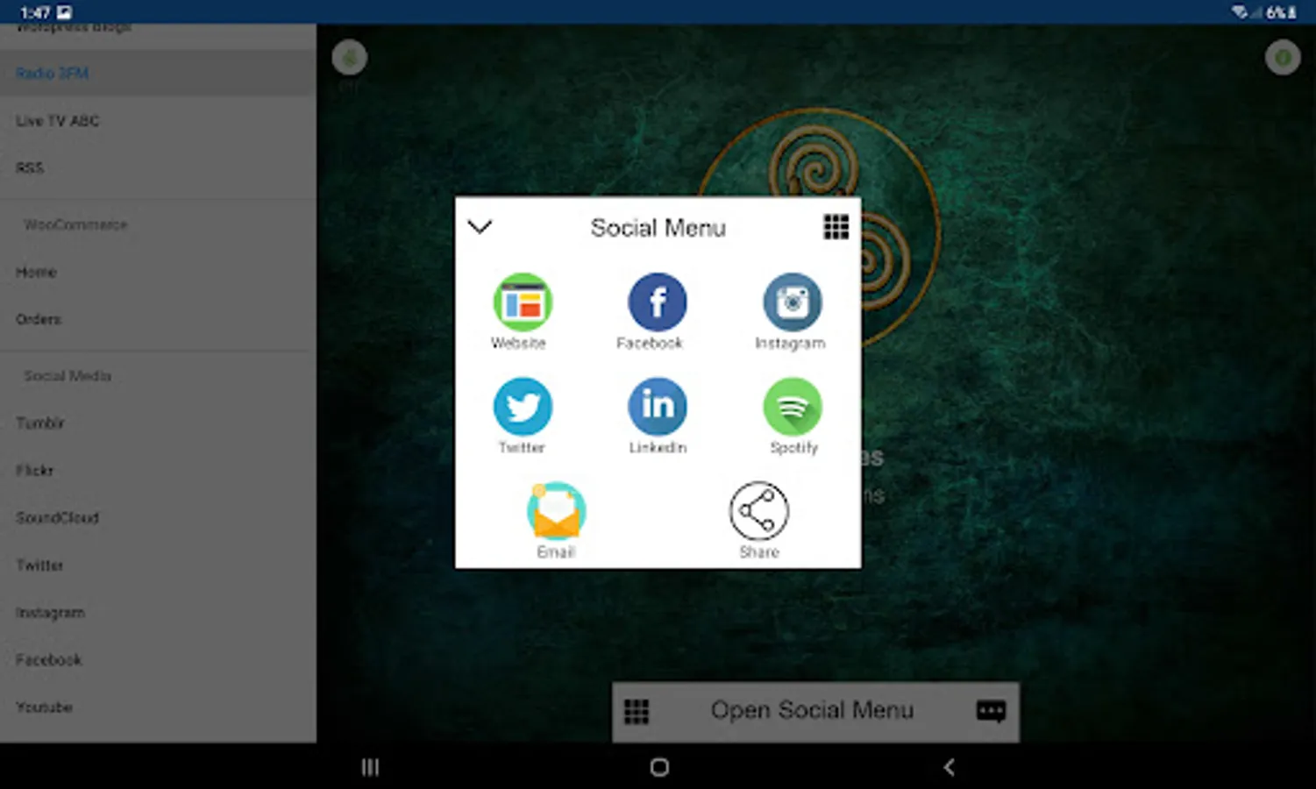Open Tumblr in the sidebar

click(158, 423)
